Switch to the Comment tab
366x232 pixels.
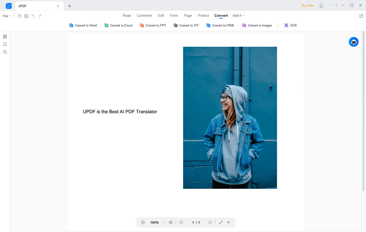(144, 15)
